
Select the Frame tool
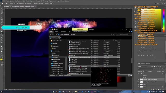[2, 20]
